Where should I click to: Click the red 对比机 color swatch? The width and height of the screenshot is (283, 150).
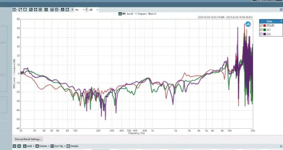(x=265, y=25)
